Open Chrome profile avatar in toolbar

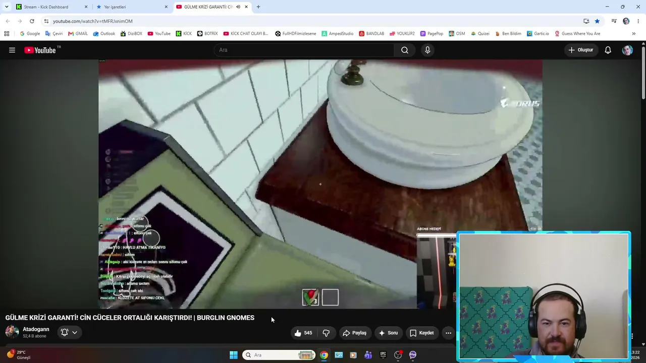[x=626, y=21]
